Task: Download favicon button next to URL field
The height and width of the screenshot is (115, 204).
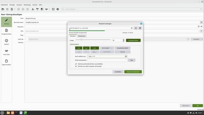Action: [x=201, y=31]
